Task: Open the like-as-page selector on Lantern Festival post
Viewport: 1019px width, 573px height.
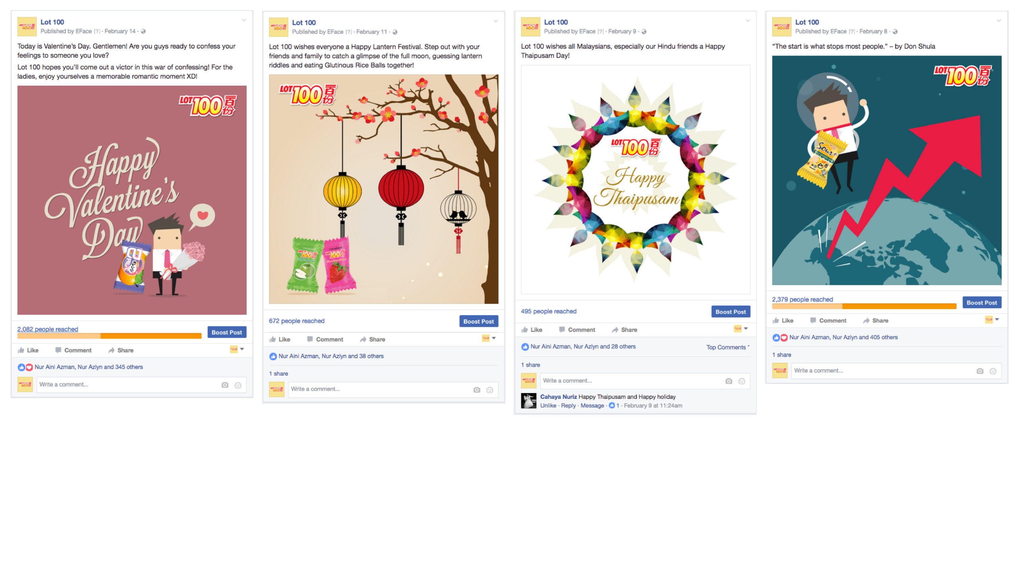Action: 489,338
